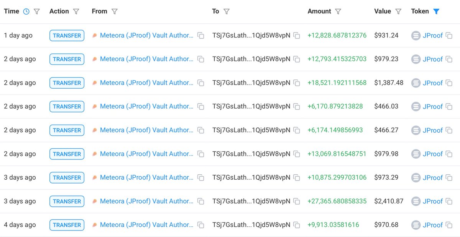460x237 pixels.
Task: Filter the Value column
Action: coord(398,11)
